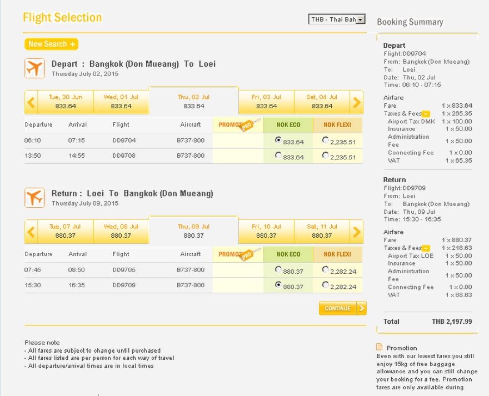Choose Thu, 02 Jul departure date tab
Viewport: 489px width, 396px height.
pyautogui.click(x=194, y=101)
